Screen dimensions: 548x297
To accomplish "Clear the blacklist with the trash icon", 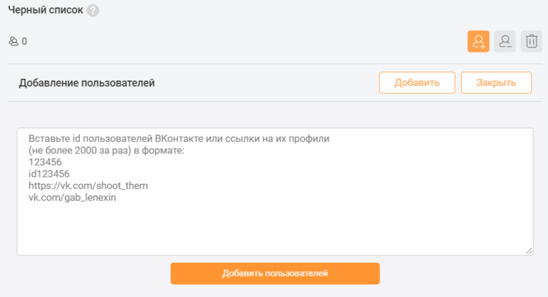I will coord(532,41).
